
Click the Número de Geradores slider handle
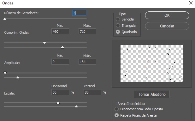pyautogui.click(x=5, y=19)
